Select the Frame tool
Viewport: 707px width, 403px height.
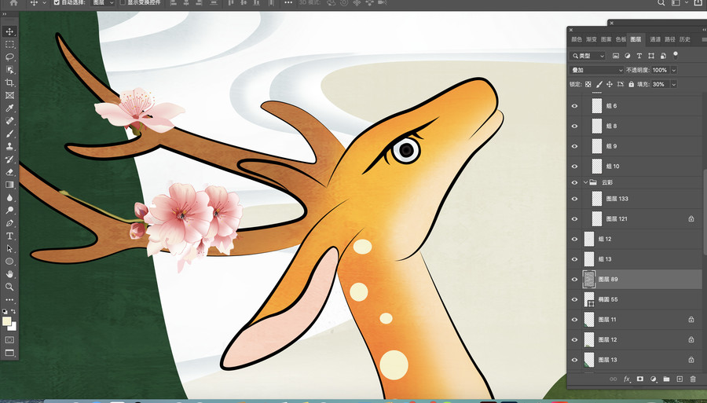click(9, 95)
